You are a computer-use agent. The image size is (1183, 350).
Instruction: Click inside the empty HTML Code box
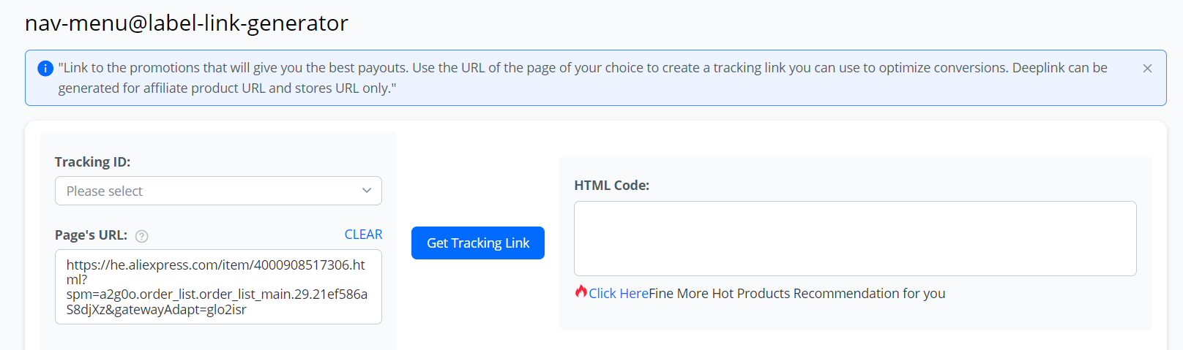[x=854, y=239]
